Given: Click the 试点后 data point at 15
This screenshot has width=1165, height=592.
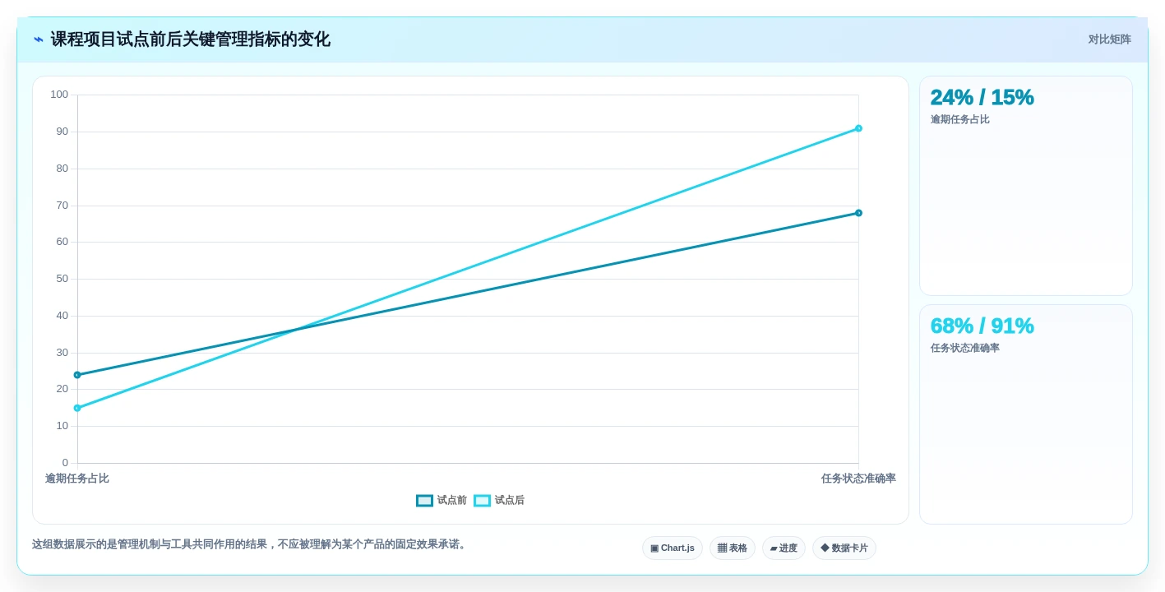Looking at the screenshot, I should (77, 408).
